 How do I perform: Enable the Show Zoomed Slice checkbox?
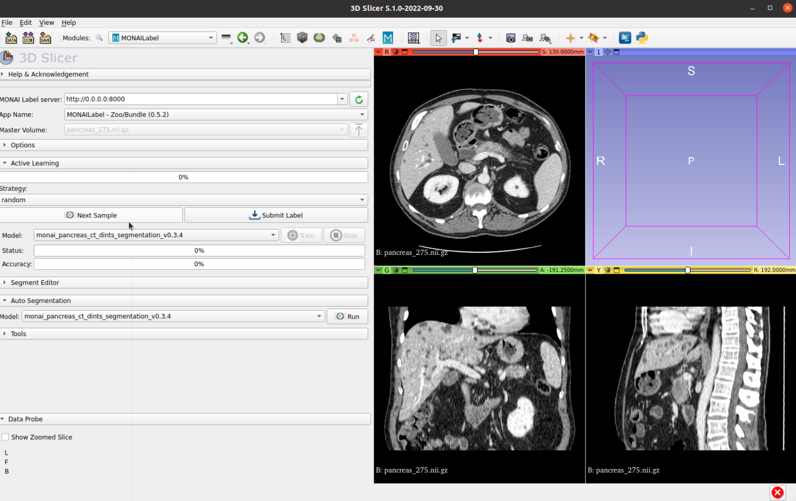coord(6,437)
